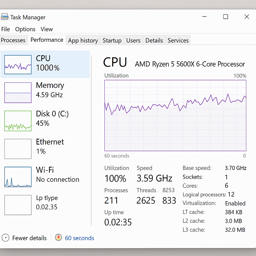Switch to the Processes tab
This screenshot has width=256, height=256.
point(13,40)
